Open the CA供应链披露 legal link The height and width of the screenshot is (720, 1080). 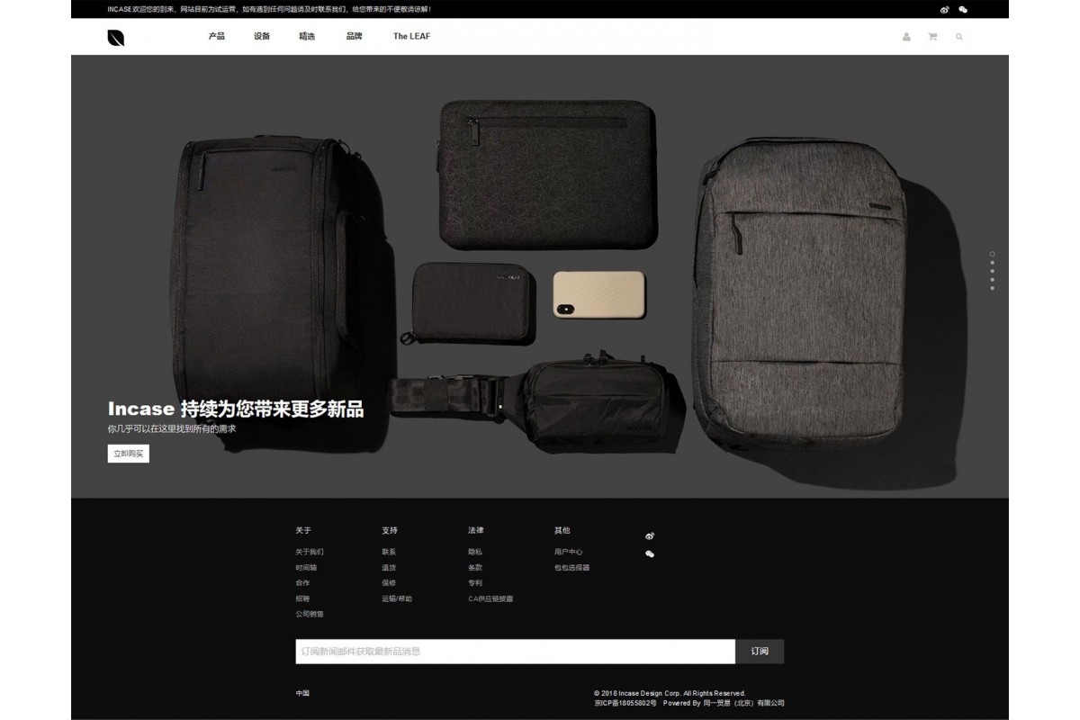490,598
